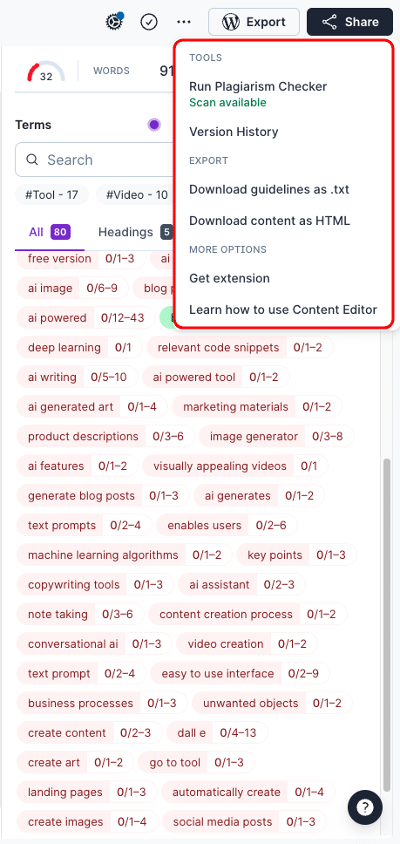Click the help question mark icon
This screenshot has height=844, width=400.
pyautogui.click(x=365, y=807)
